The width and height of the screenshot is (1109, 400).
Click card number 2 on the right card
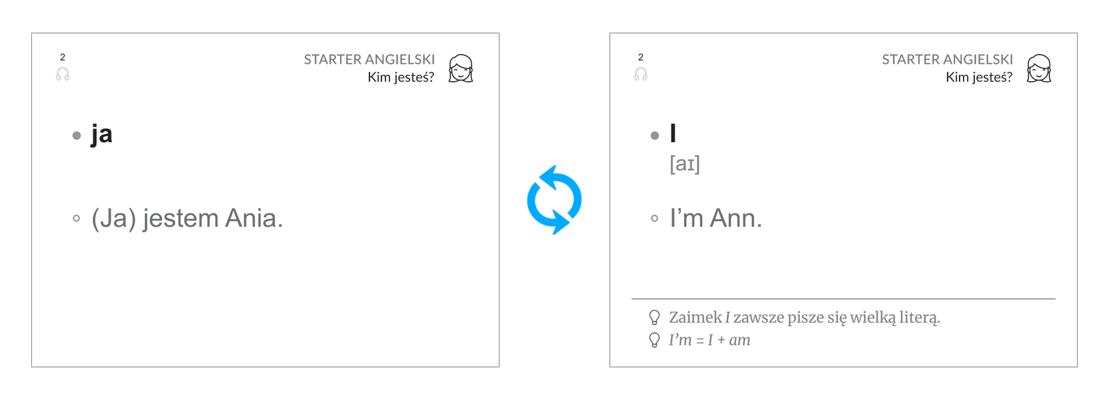click(x=641, y=57)
